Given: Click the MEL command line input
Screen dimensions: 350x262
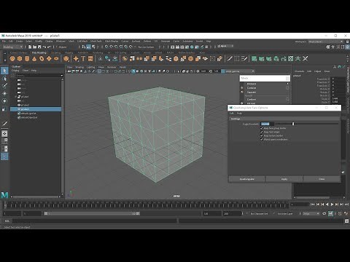Looking at the screenshot, I should 94,221.
